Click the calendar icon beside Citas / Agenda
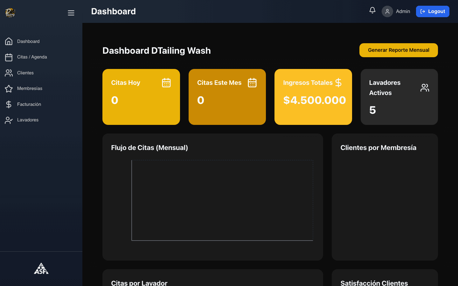This screenshot has height=286, width=458. (x=9, y=57)
